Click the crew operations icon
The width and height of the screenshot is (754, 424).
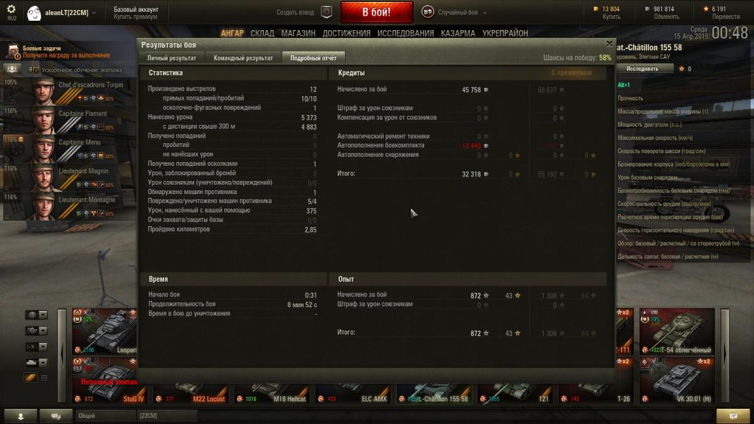point(12,69)
